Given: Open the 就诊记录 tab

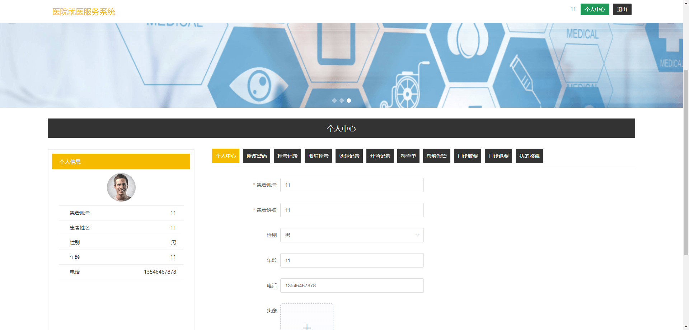Looking at the screenshot, I should [349, 156].
